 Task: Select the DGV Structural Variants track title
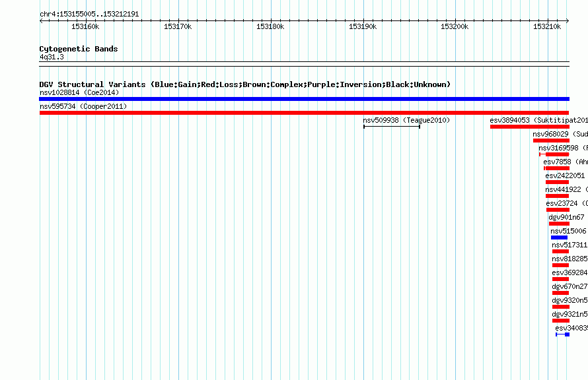click(245, 84)
